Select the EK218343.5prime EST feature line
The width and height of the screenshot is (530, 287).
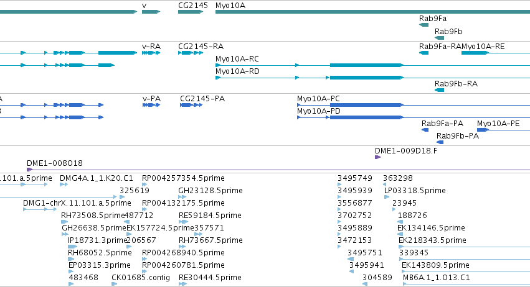coord(465,247)
